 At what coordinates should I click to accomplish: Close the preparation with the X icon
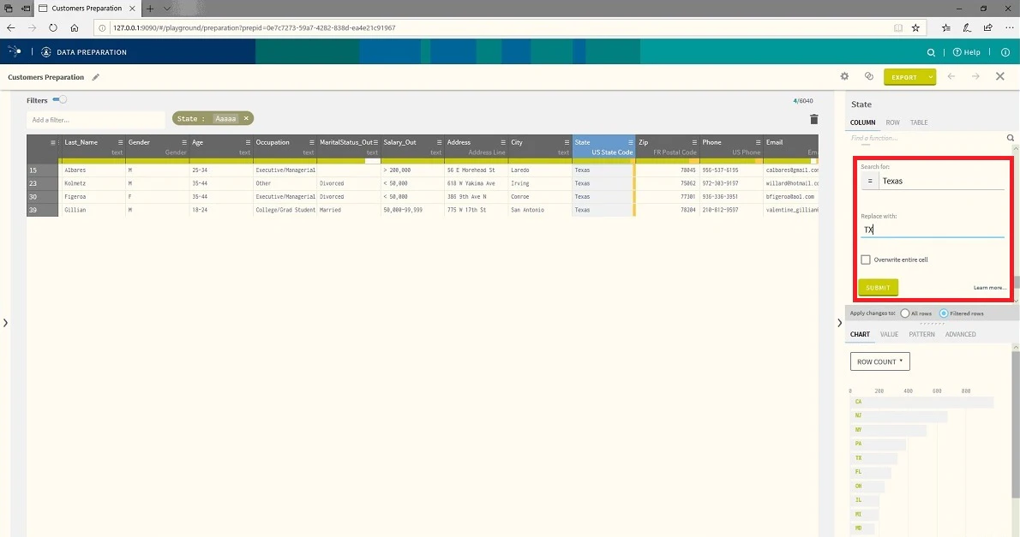coord(999,77)
